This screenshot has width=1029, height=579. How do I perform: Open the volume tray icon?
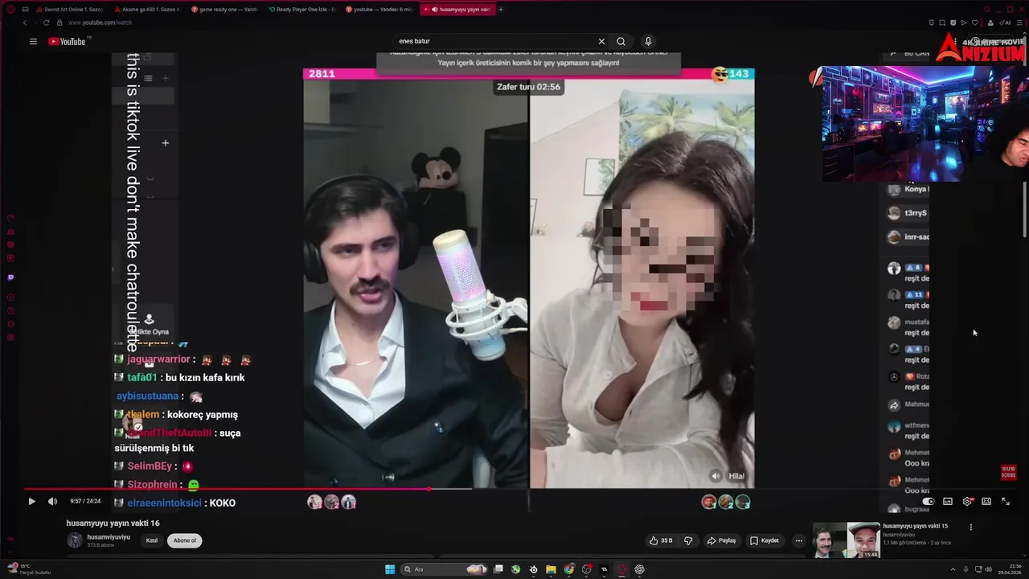987,569
